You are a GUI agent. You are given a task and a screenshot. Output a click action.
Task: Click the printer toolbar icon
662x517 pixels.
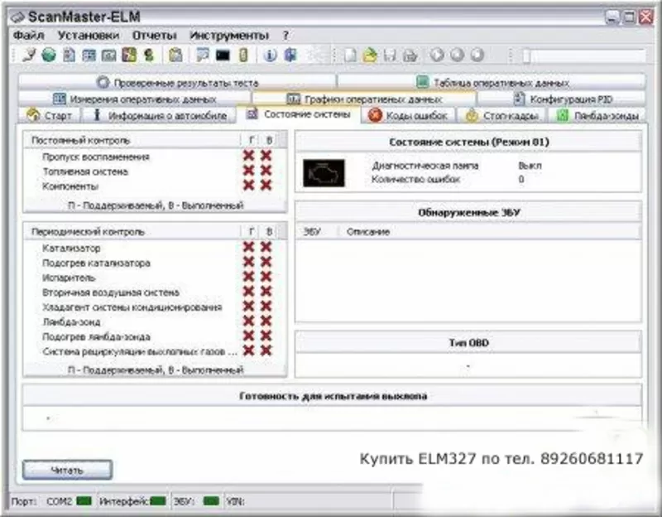[x=410, y=56]
